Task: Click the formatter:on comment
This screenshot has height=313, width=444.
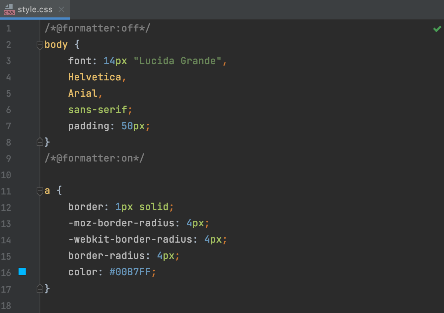Action: [94, 159]
